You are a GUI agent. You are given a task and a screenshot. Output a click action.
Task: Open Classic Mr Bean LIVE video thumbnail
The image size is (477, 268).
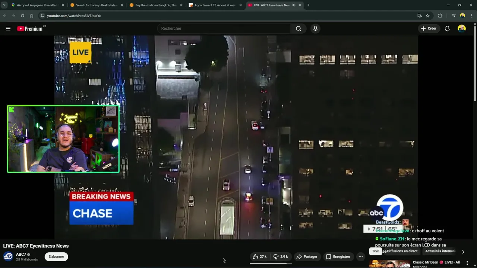click(x=389, y=264)
